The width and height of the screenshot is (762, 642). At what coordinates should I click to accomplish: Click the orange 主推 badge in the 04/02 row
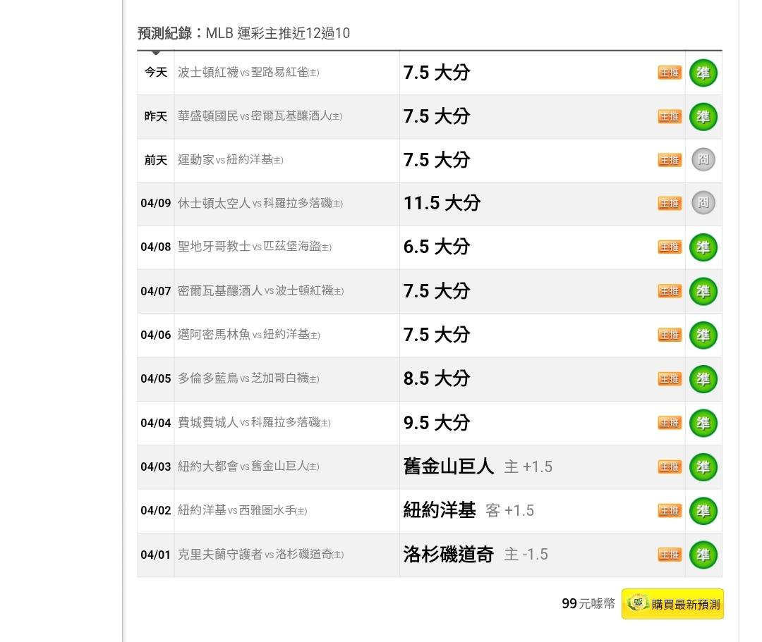pyautogui.click(x=670, y=510)
